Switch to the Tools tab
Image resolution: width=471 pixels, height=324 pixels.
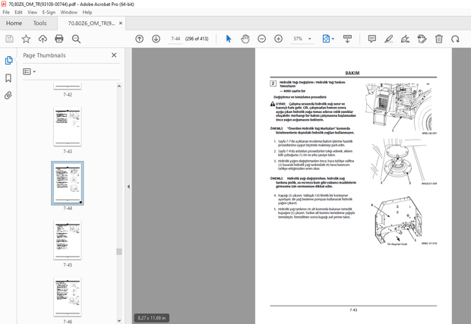pyautogui.click(x=40, y=23)
